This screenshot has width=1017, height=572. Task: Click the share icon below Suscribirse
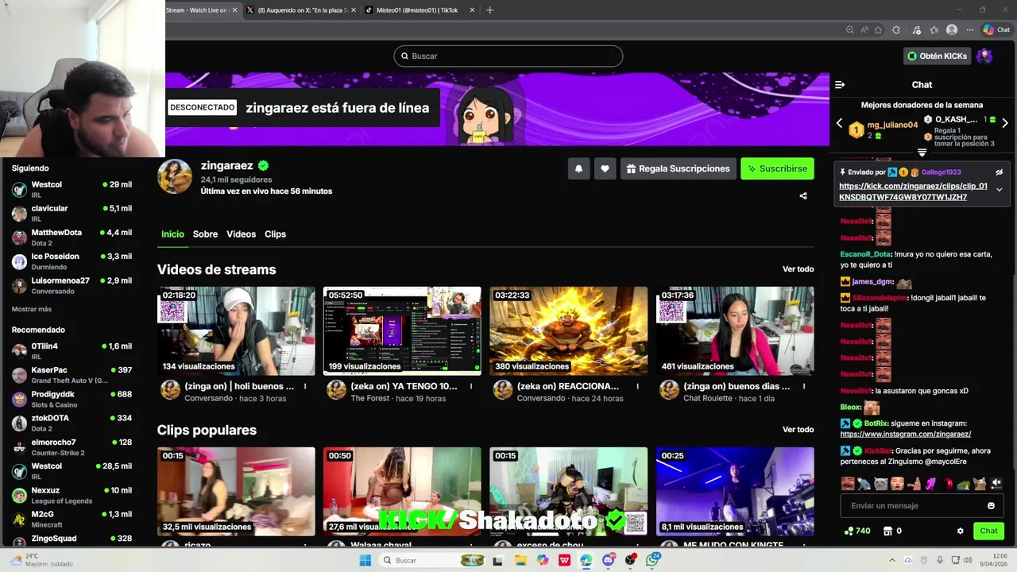(802, 196)
